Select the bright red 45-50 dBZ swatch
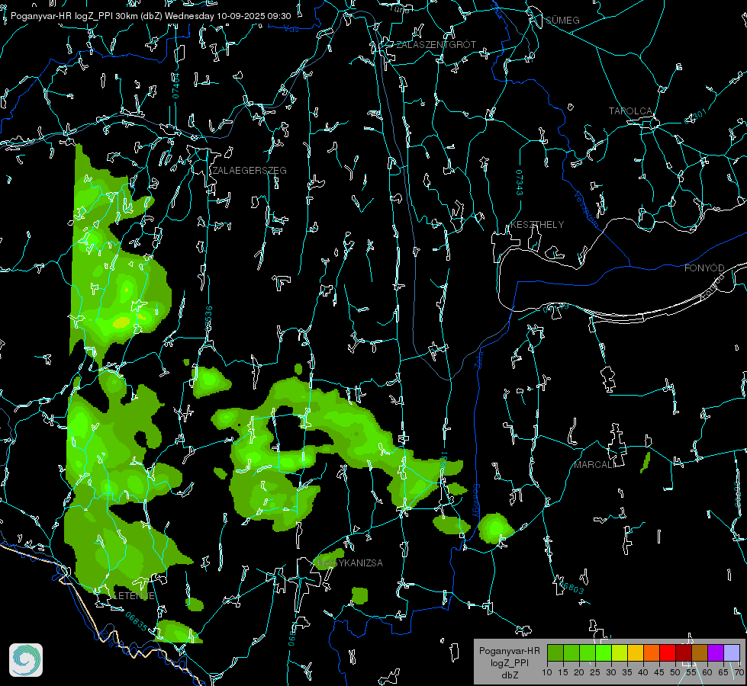The height and width of the screenshot is (686, 747). click(668, 652)
